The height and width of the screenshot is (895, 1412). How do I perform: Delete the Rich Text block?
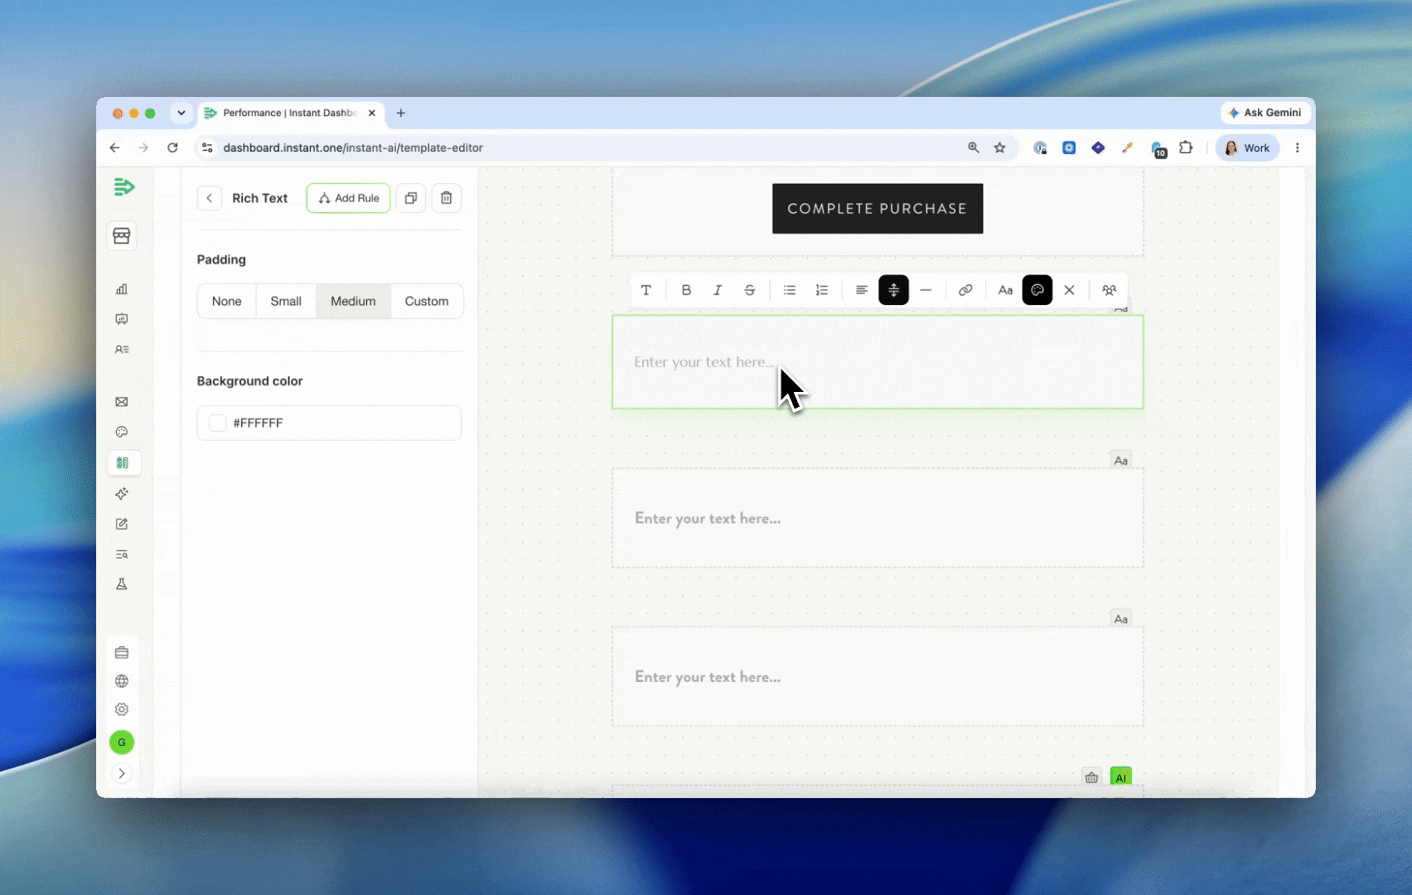point(447,198)
